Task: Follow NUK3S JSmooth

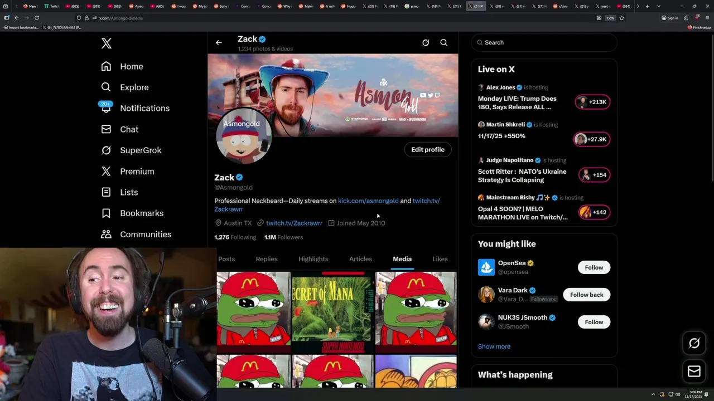Action: click(x=594, y=322)
